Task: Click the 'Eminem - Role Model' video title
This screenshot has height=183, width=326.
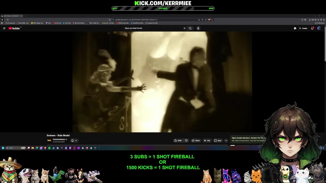Action: (x=58, y=135)
